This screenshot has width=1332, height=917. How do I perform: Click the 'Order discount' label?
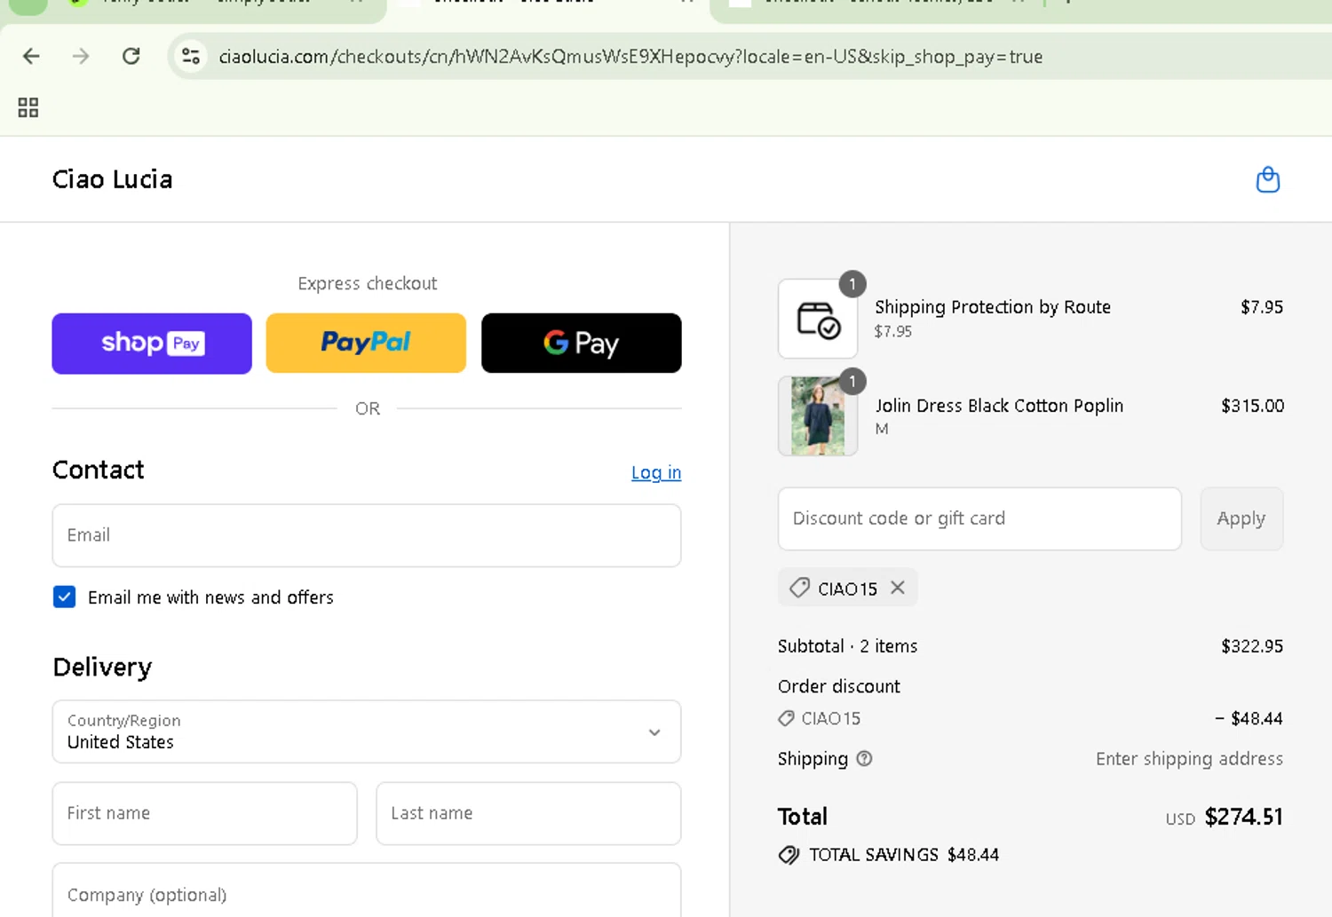[x=839, y=686]
